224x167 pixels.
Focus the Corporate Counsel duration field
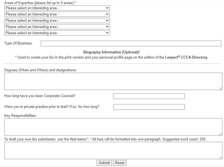click(149, 96)
